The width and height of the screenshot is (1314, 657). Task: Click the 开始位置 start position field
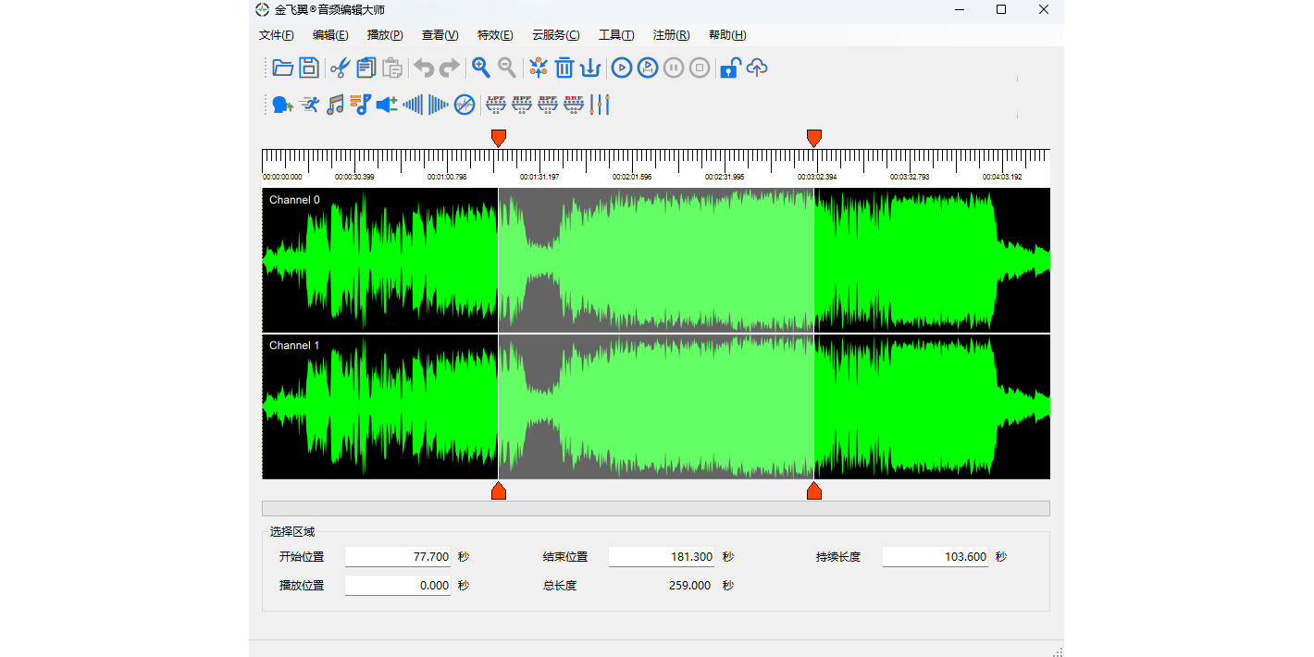(398, 557)
